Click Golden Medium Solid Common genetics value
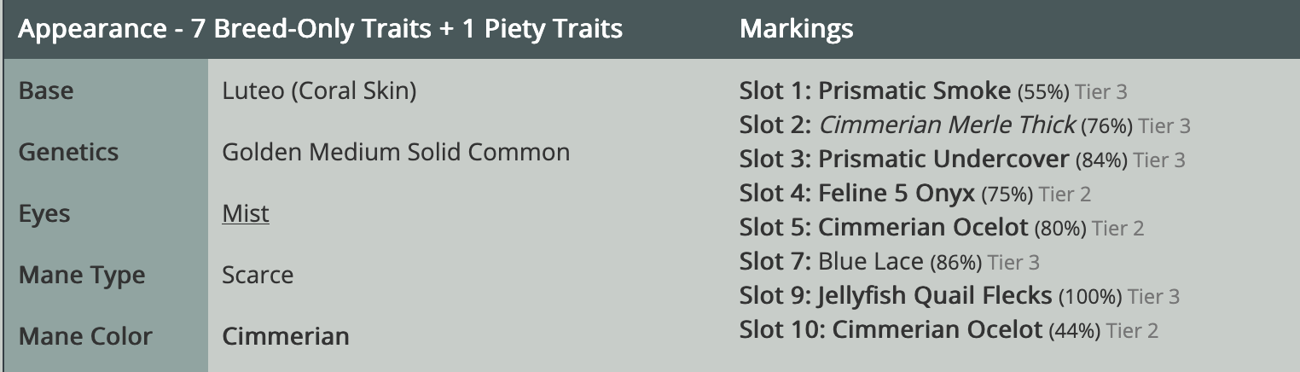1300x372 pixels. pyautogui.click(x=396, y=152)
